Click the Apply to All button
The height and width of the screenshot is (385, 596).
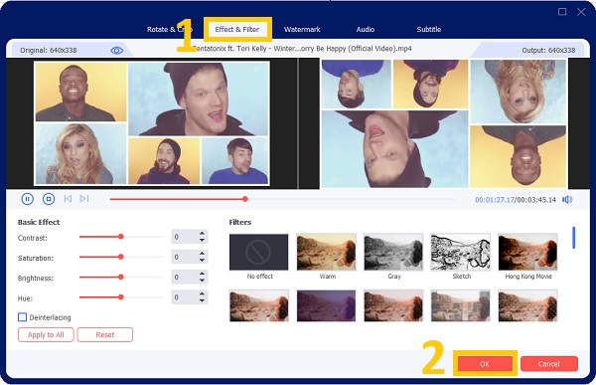click(46, 334)
